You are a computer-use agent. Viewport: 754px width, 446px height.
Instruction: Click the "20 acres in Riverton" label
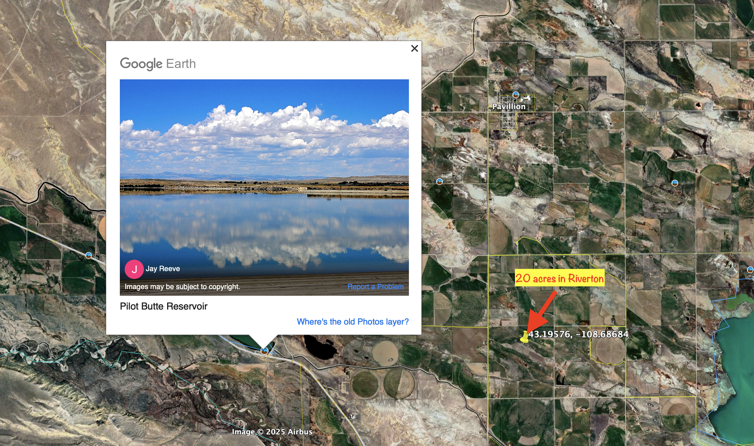559,278
